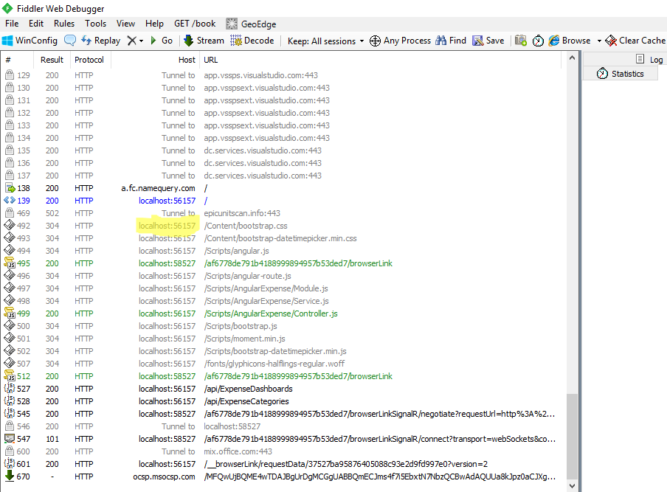Open the GeoEdge menu item

(251, 24)
